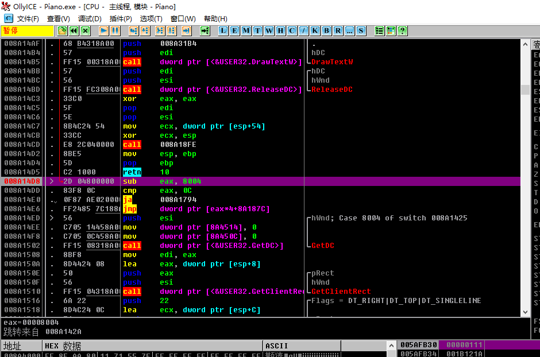The width and height of the screenshot is (540, 357).
Task: Click the Trace over toolbar icon
Action: pos(172,31)
